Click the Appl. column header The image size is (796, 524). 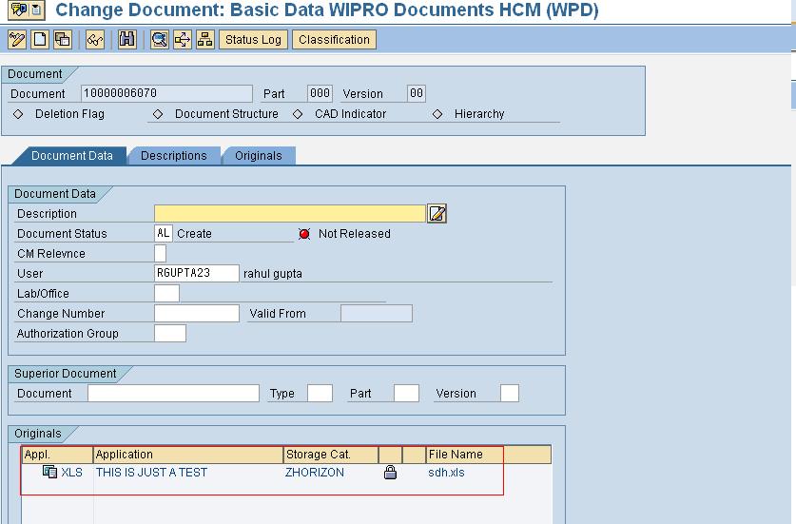[57, 455]
